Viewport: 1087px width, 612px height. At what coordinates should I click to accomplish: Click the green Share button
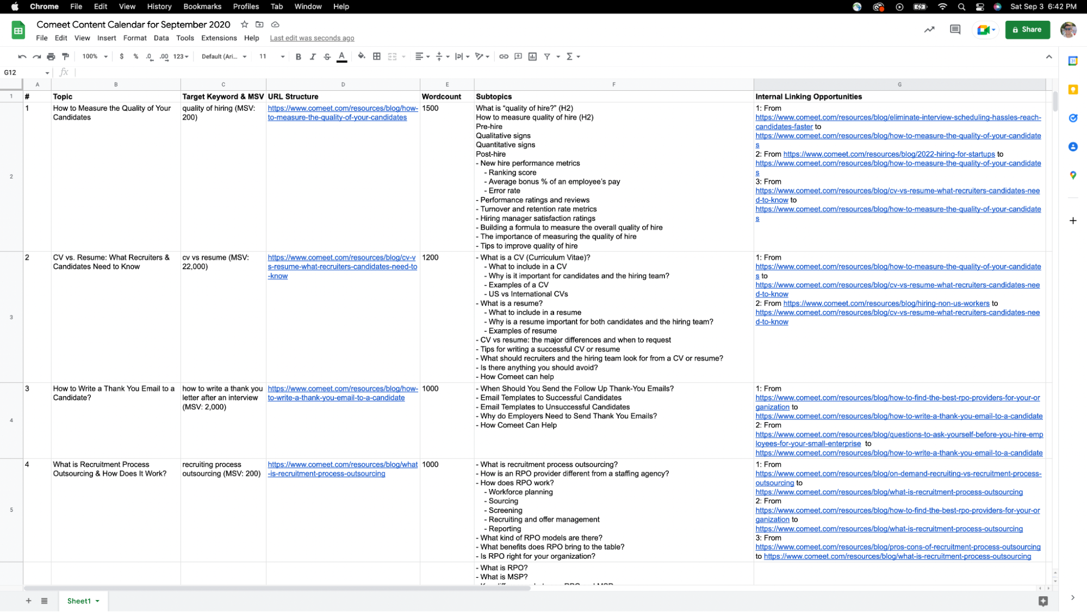click(x=1028, y=29)
